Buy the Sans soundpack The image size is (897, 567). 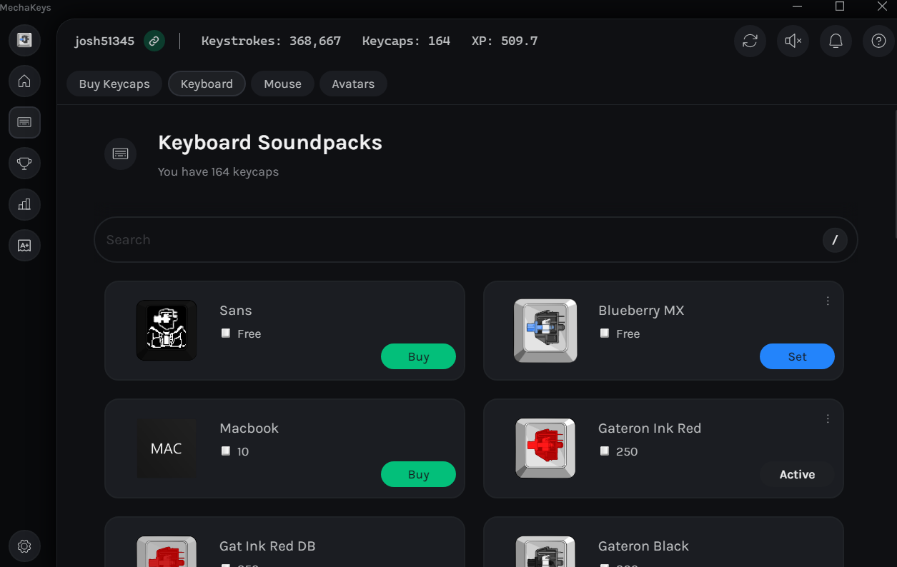tap(418, 357)
